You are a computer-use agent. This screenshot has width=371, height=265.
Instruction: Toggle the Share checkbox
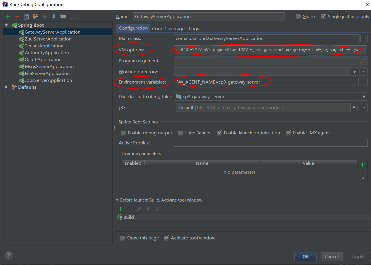click(298, 17)
